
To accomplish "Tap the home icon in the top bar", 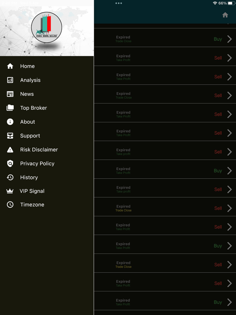I will pyautogui.click(x=225, y=15).
